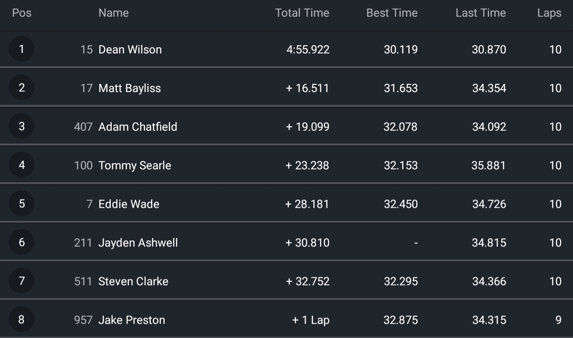Click the position 1 circle badge
The image size is (573, 338).
pyautogui.click(x=21, y=49)
